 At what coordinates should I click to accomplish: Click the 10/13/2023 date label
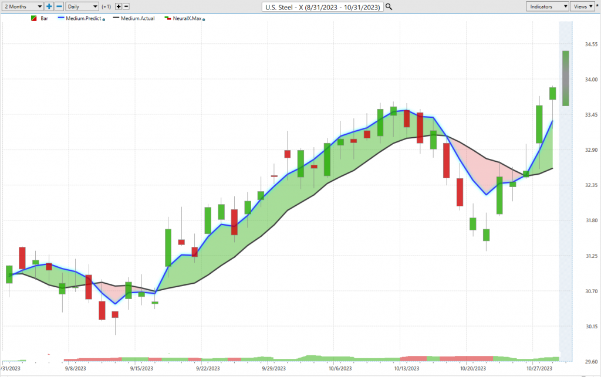pyautogui.click(x=407, y=369)
